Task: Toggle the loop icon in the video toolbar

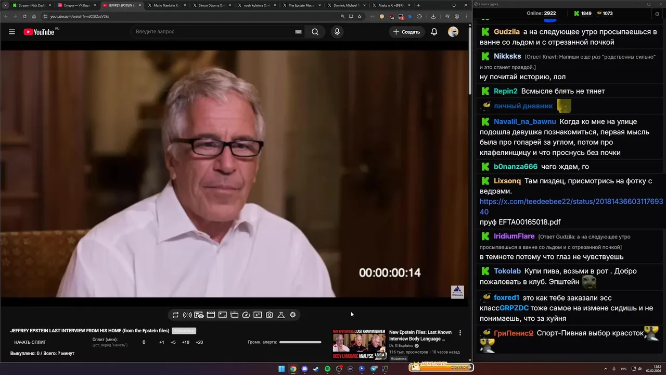Action: [x=176, y=315]
